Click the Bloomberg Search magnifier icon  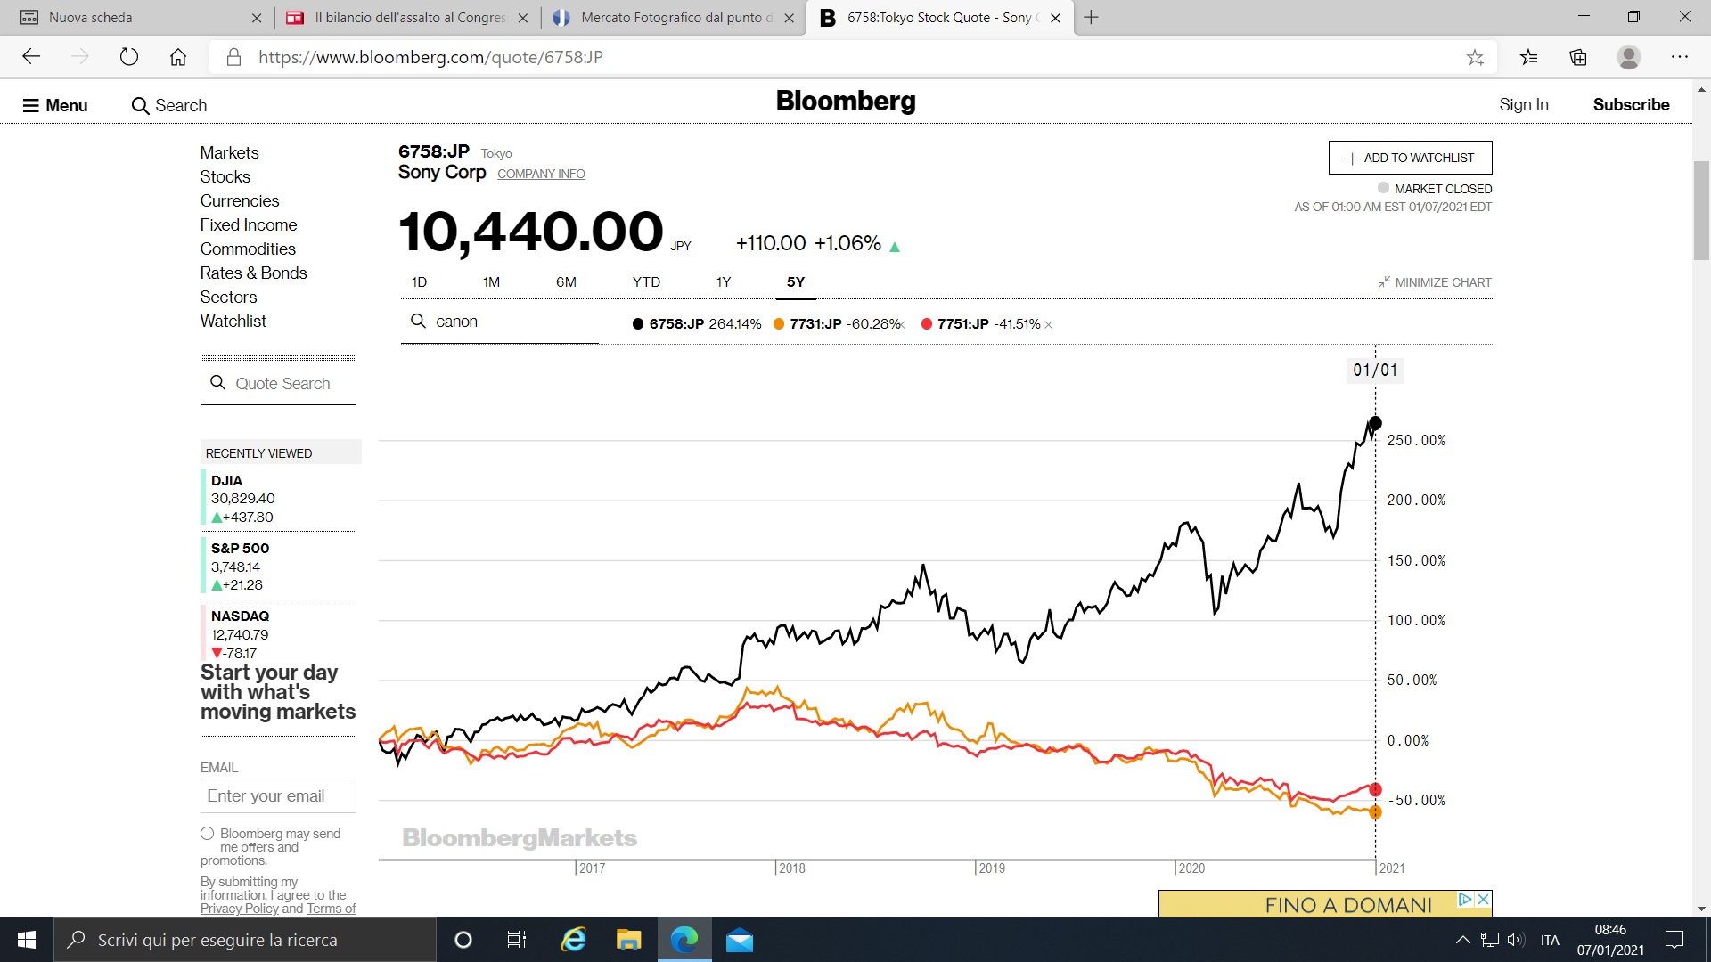coord(140,106)
